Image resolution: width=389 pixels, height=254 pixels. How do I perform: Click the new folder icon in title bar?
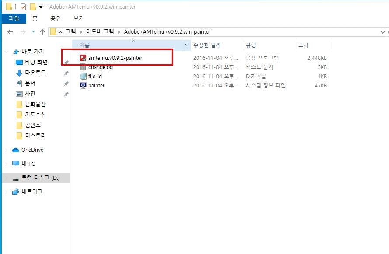click(x=33, y=7)
